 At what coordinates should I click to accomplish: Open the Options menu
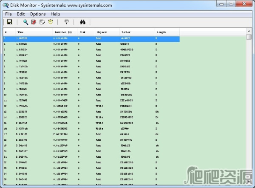(37, 14)
